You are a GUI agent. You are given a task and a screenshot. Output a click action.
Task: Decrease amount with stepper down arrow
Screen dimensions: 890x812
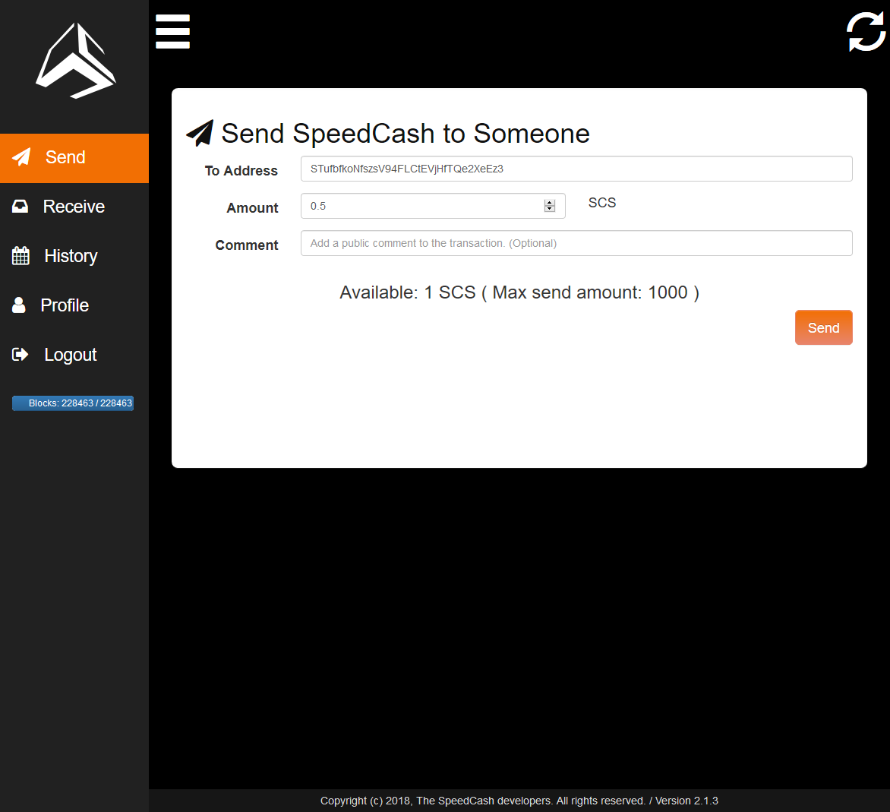550,209
